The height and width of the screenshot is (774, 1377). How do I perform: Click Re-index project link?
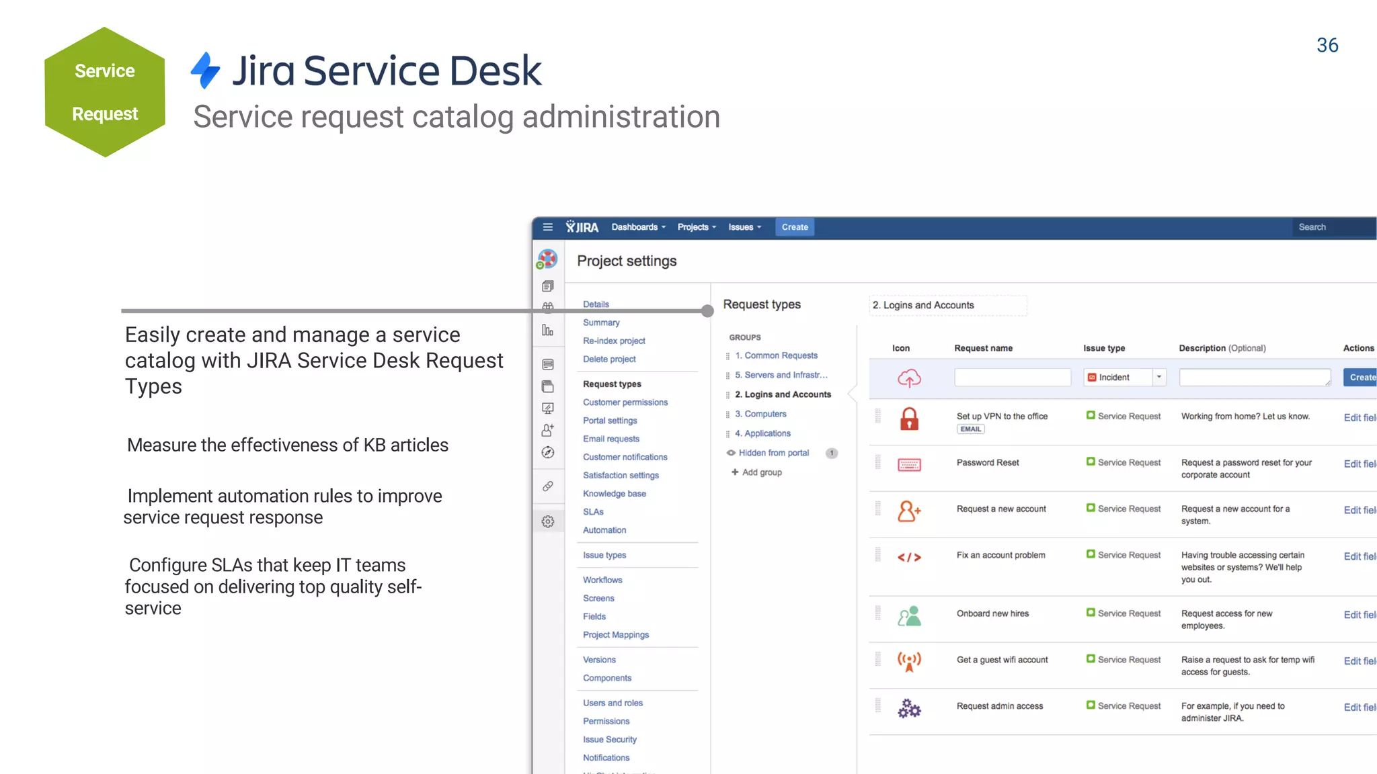614,341
